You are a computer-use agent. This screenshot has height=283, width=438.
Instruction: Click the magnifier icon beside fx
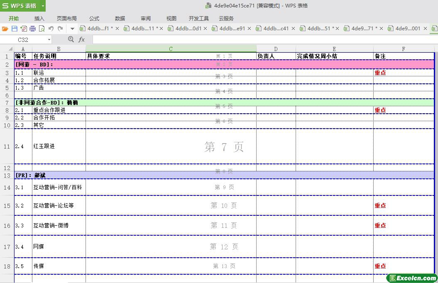[71, 39]
